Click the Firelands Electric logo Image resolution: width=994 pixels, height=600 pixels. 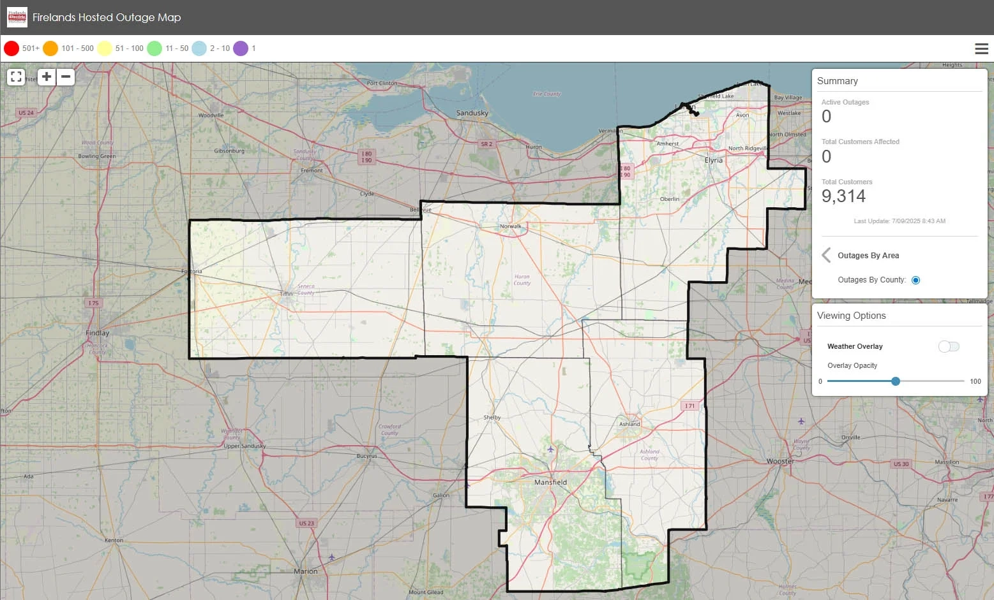point(17,17)
